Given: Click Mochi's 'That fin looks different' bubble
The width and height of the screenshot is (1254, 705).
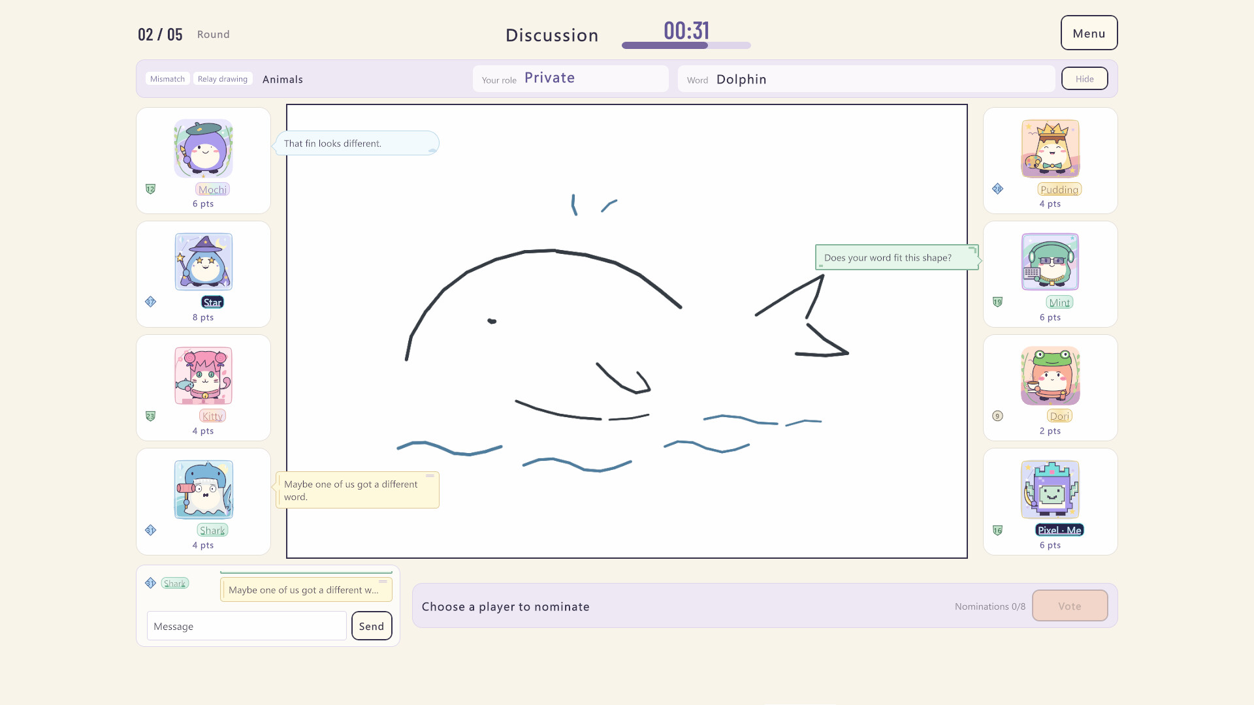Looking at the screenshot, I should coord(357,143).
